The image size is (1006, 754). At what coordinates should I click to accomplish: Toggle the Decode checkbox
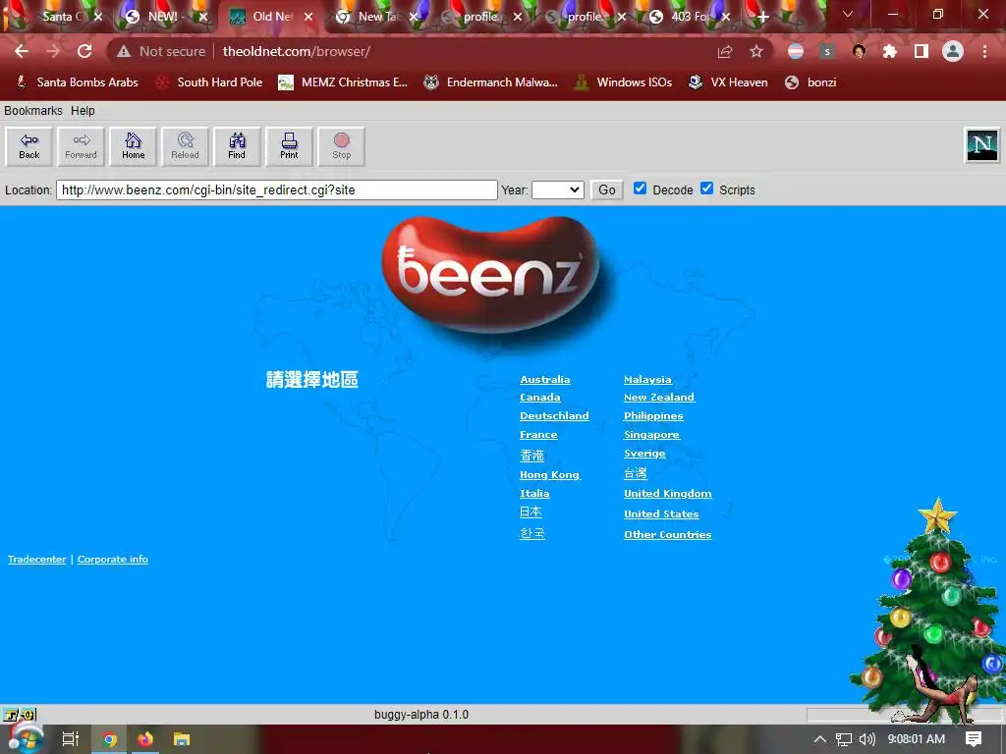640,188
